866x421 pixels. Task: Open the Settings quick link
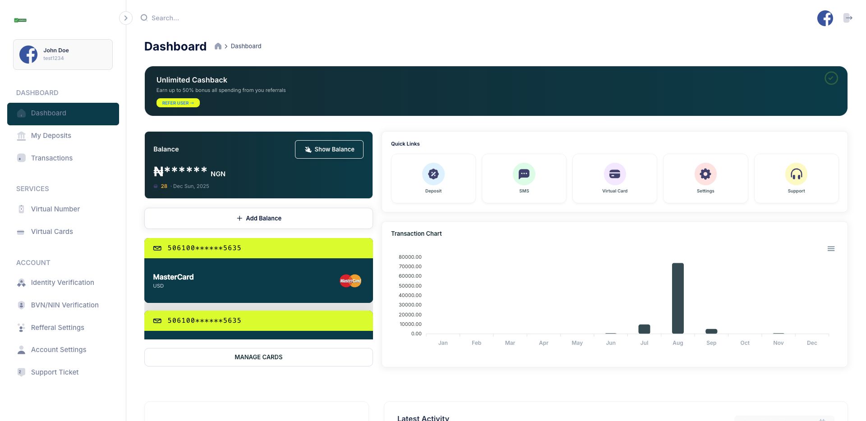(x=705, y=178)
